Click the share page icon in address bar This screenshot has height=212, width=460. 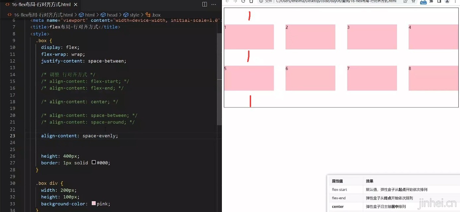[x=406, y=1]
